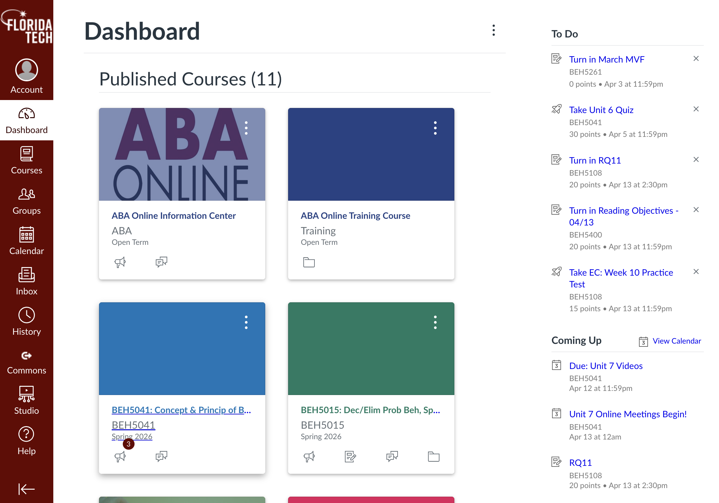Click the Florida Tech logo
This screenshot has width=719, height=503.
(x=27, y=27)
